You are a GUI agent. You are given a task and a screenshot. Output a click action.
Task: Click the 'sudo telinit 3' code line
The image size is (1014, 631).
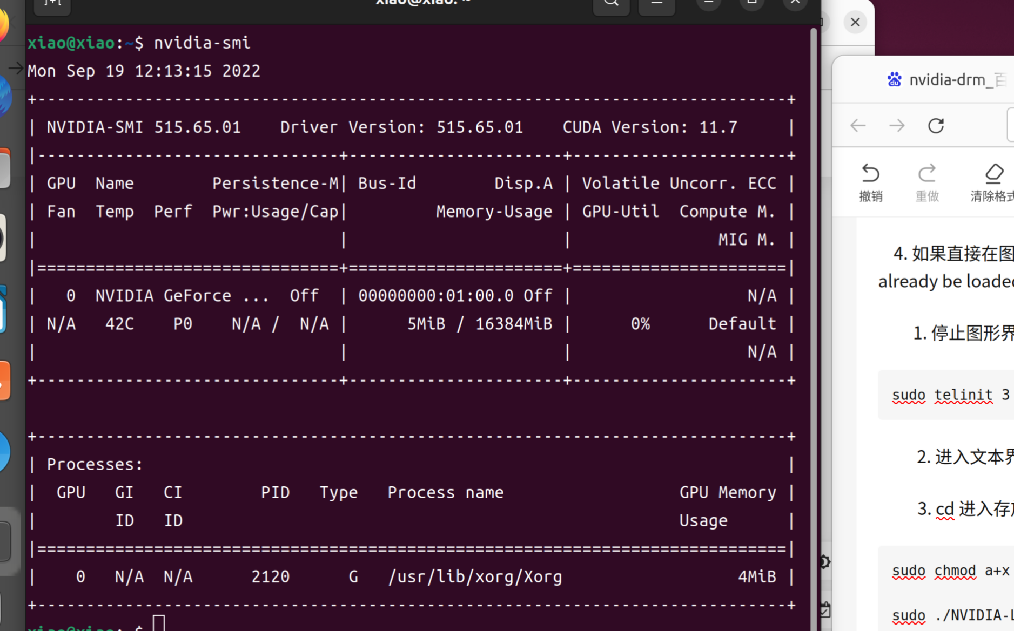click(x=951, y=395)
